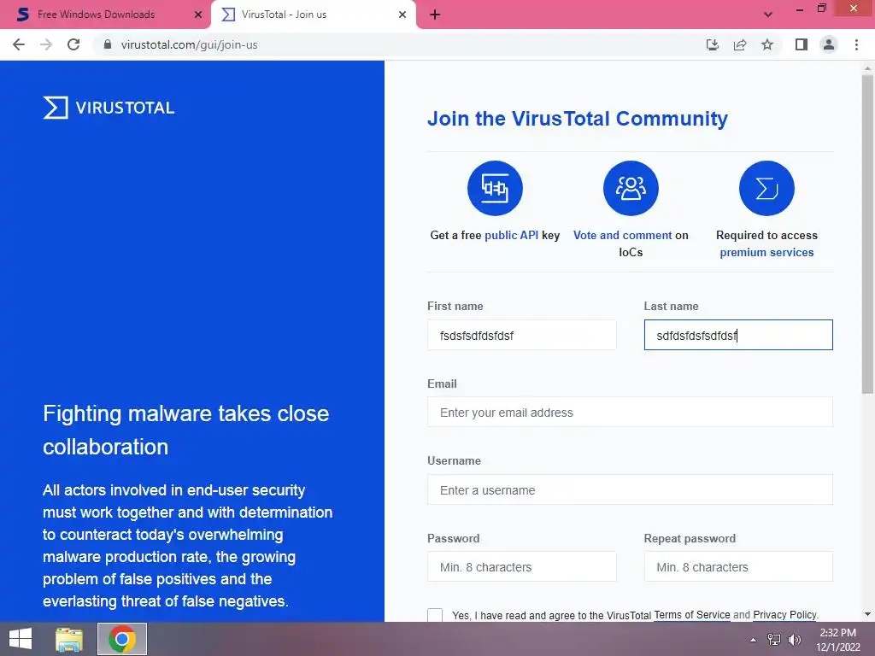Reload the page with the refresh icon
Image resolution: width=875 pixels, height=656 pixels.
[x=73, y=44]
